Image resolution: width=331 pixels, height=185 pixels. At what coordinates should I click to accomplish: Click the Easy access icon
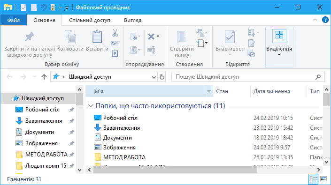pos(200,33)
